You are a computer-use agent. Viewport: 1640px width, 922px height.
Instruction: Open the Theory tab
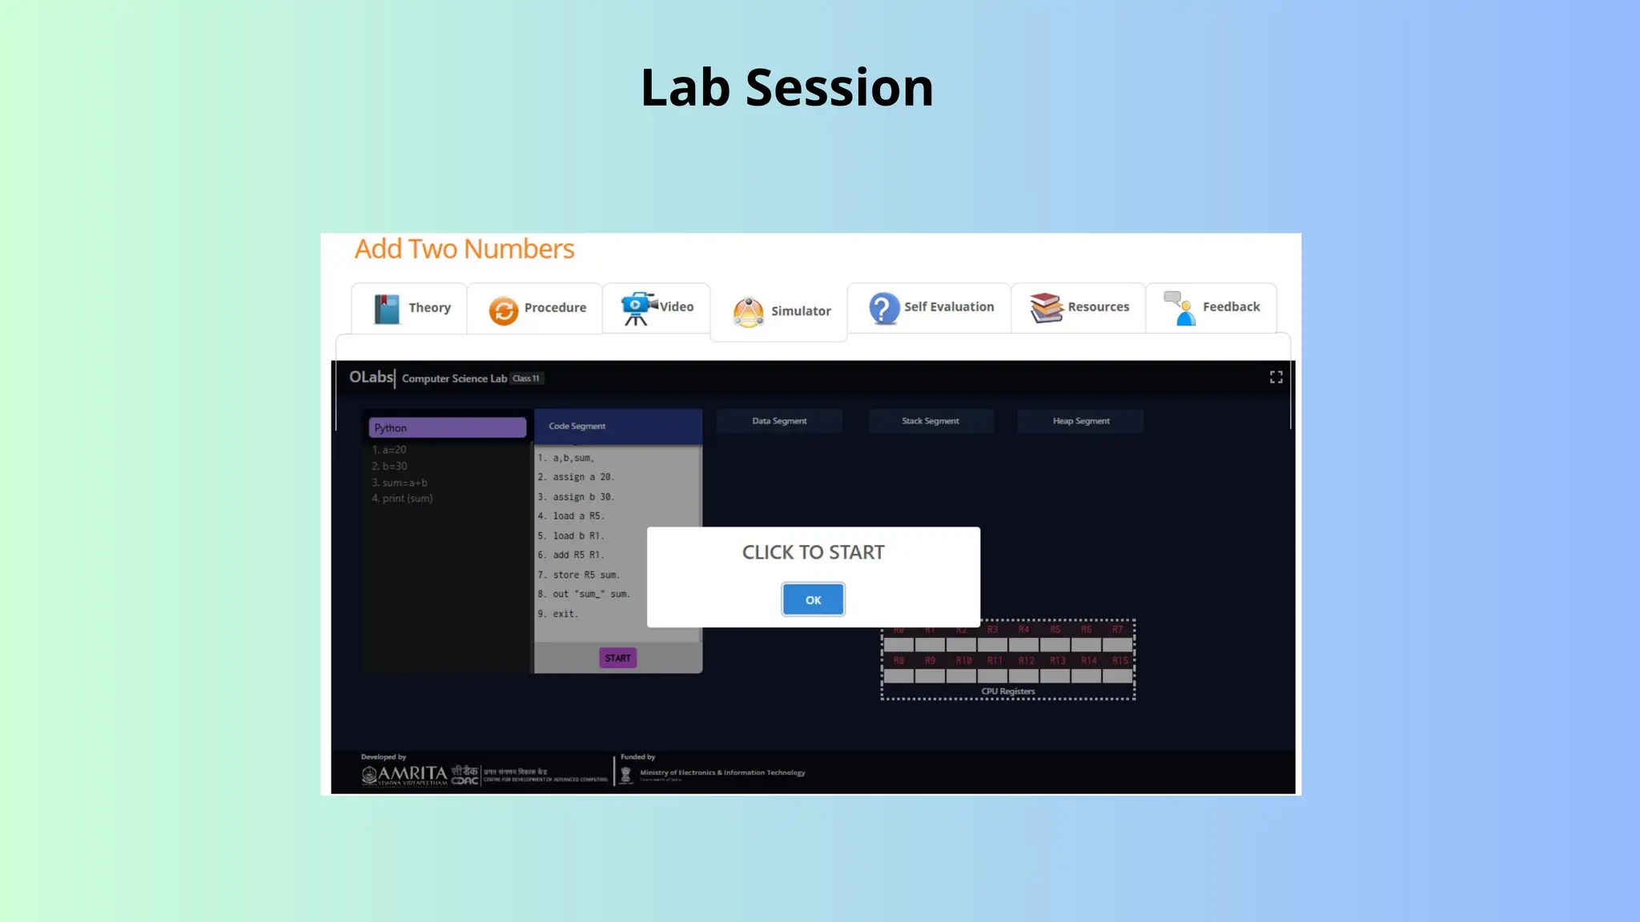click(x=409, y=308)
